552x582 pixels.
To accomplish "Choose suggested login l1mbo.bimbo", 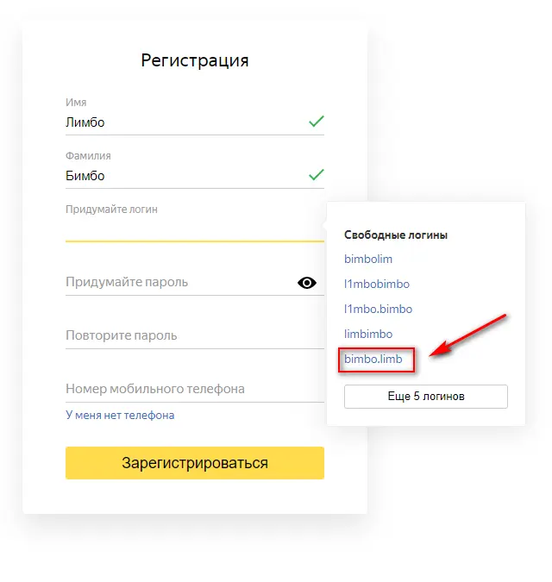I will pyautogui.click(x=378, y=309).
